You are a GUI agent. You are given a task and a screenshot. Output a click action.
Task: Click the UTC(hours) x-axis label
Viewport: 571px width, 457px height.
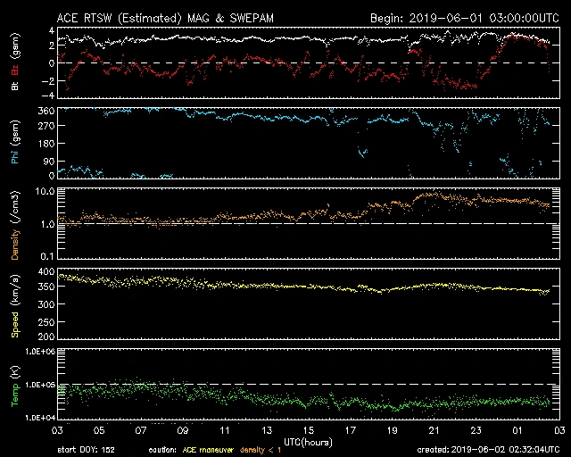coord(308,441)
